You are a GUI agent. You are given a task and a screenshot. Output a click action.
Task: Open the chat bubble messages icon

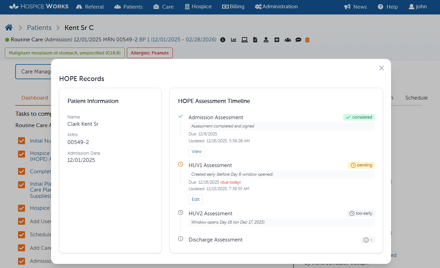(x=298, y=40)
